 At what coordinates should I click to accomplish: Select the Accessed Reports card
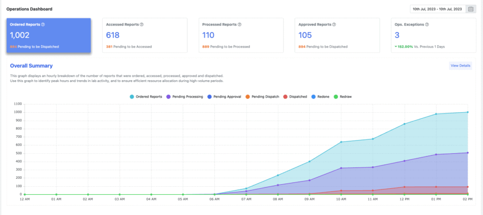[x=144, y=36]
